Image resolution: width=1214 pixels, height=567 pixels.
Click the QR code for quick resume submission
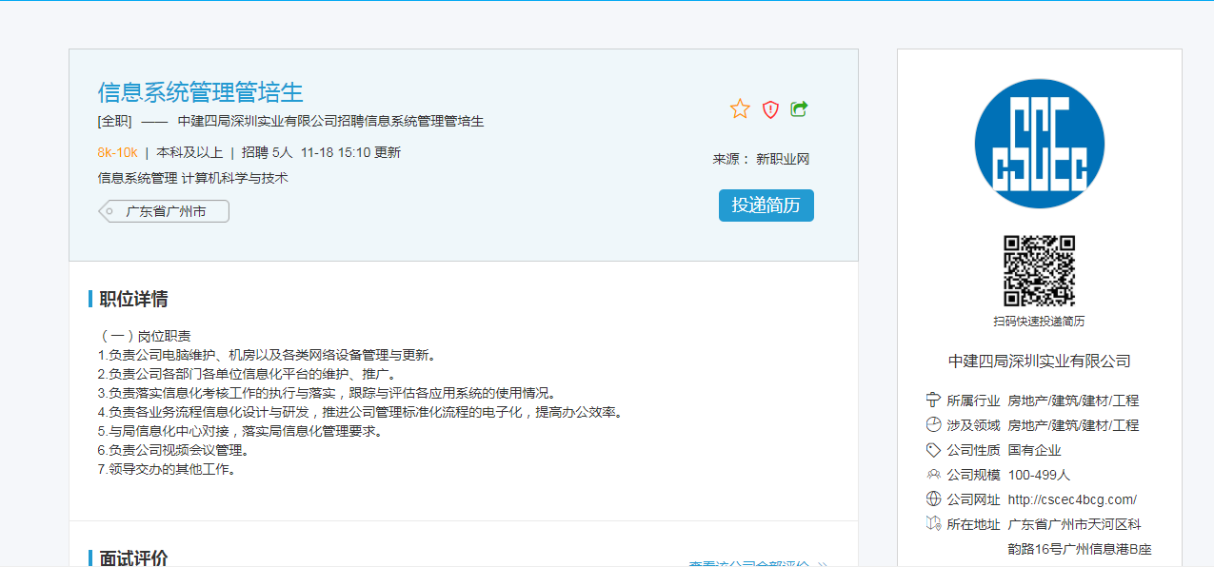tap(1039, 270)
